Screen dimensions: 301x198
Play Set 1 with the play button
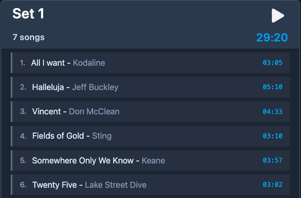(278, 15)
